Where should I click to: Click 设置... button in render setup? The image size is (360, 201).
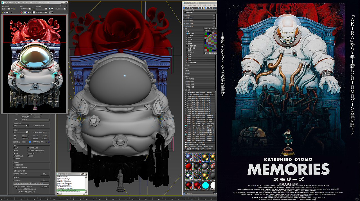coord(45,174)
